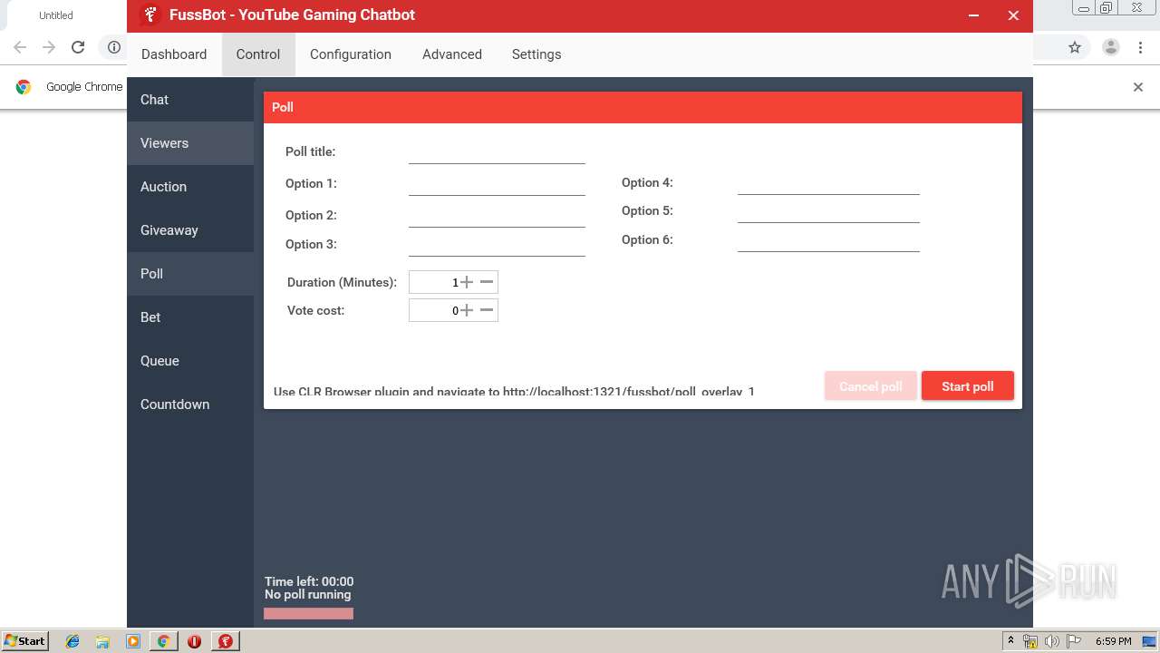Select Poll in the sidebar
The image size is (1160, 653).
click(190, 274)
